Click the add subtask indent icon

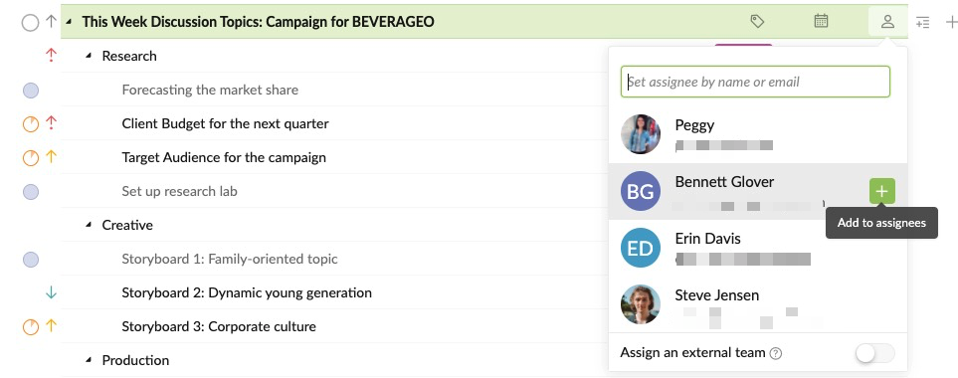pos(922,23)
